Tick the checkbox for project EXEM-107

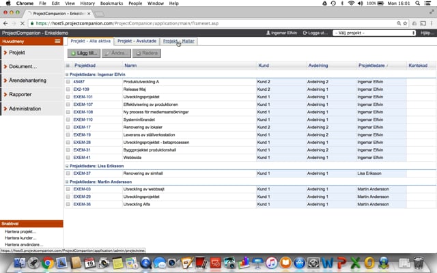tap(68, 104)
